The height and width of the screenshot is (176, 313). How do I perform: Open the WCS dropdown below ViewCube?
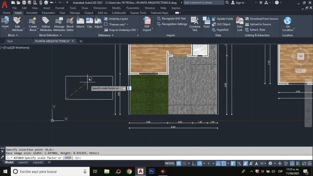point(300,70)
